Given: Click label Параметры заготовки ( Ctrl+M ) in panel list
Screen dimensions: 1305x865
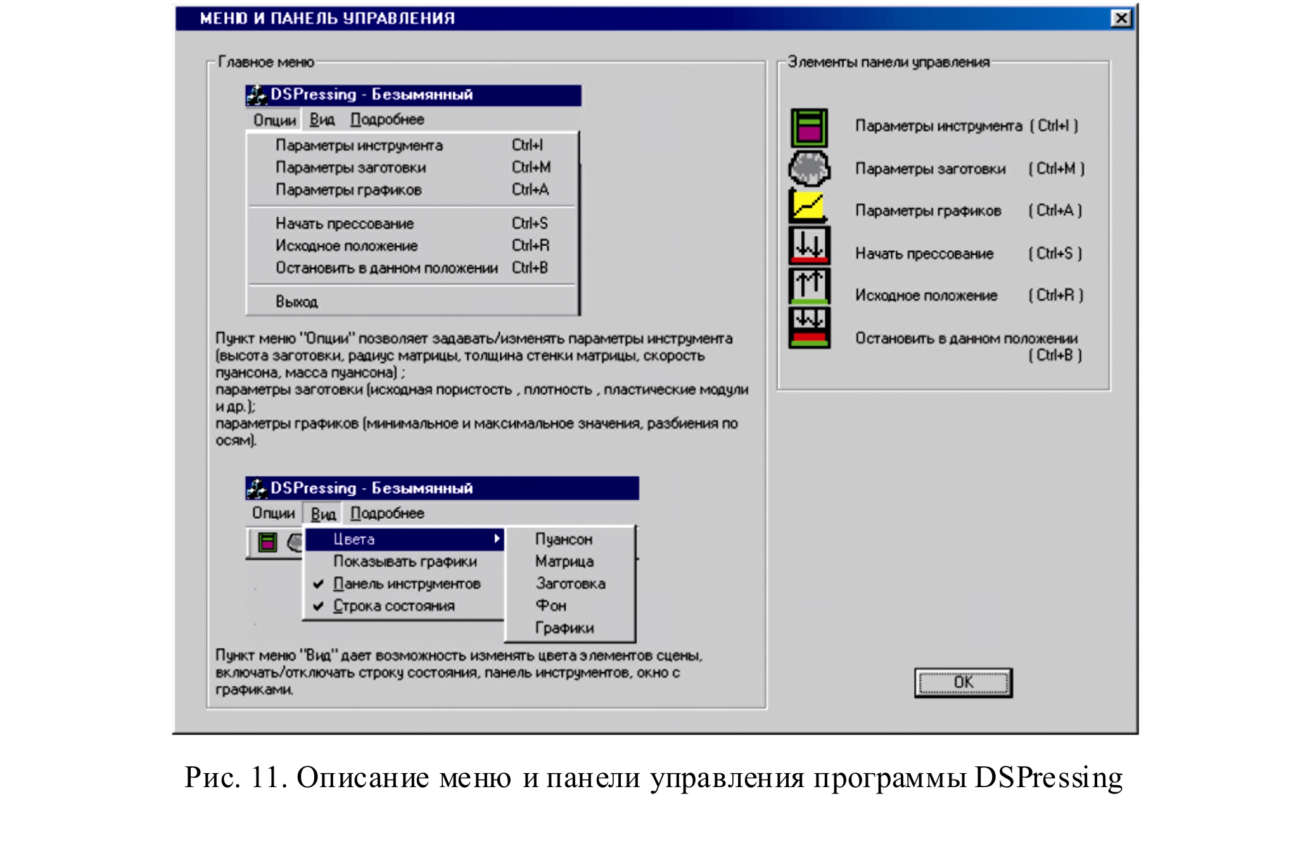Looking at the screenshot, I should [970, 168].
